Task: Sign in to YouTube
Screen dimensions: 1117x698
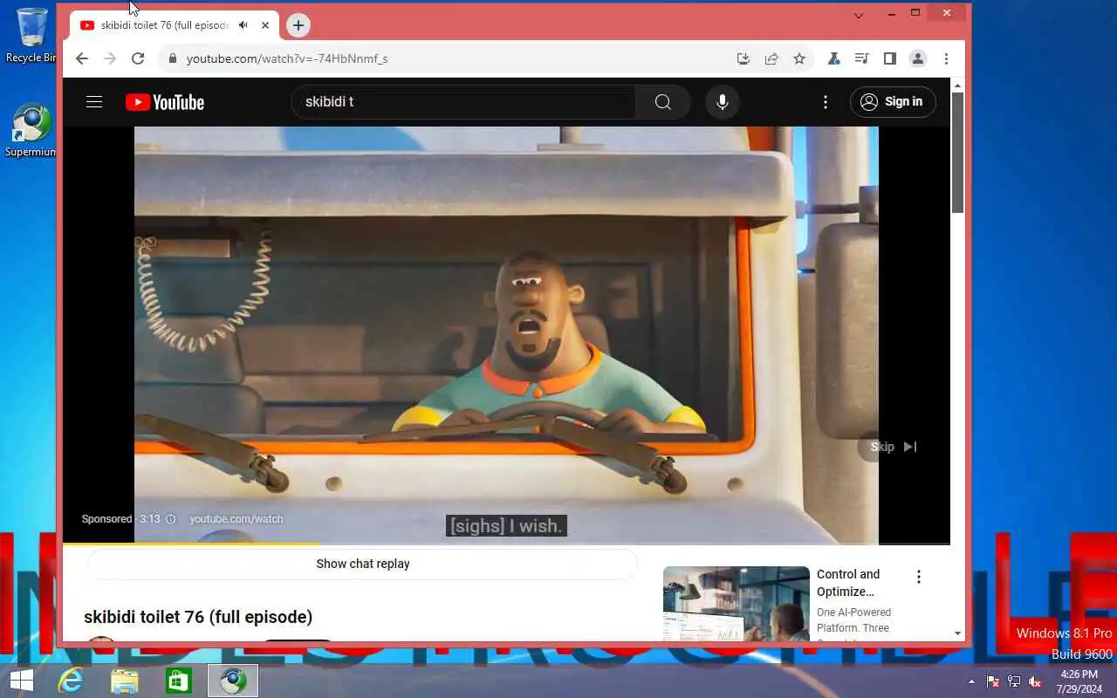Action: 893,102
